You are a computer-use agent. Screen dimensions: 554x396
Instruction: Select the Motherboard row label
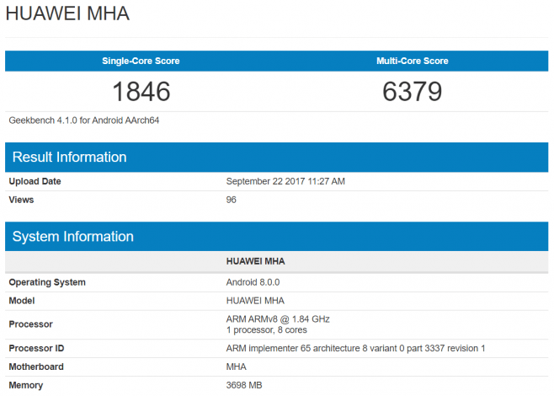[36, 367]
